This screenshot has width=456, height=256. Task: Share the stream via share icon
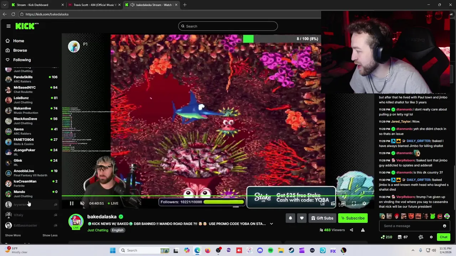click(351, 230)
